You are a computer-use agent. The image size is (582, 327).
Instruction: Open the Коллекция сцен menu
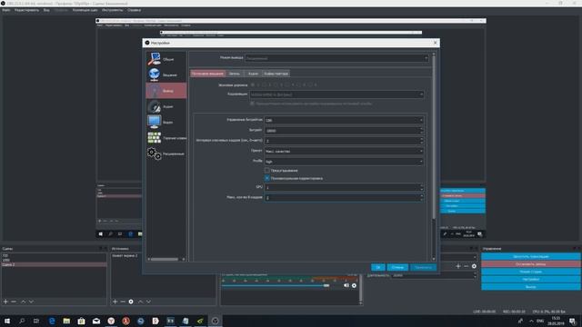tap(85, 10)
